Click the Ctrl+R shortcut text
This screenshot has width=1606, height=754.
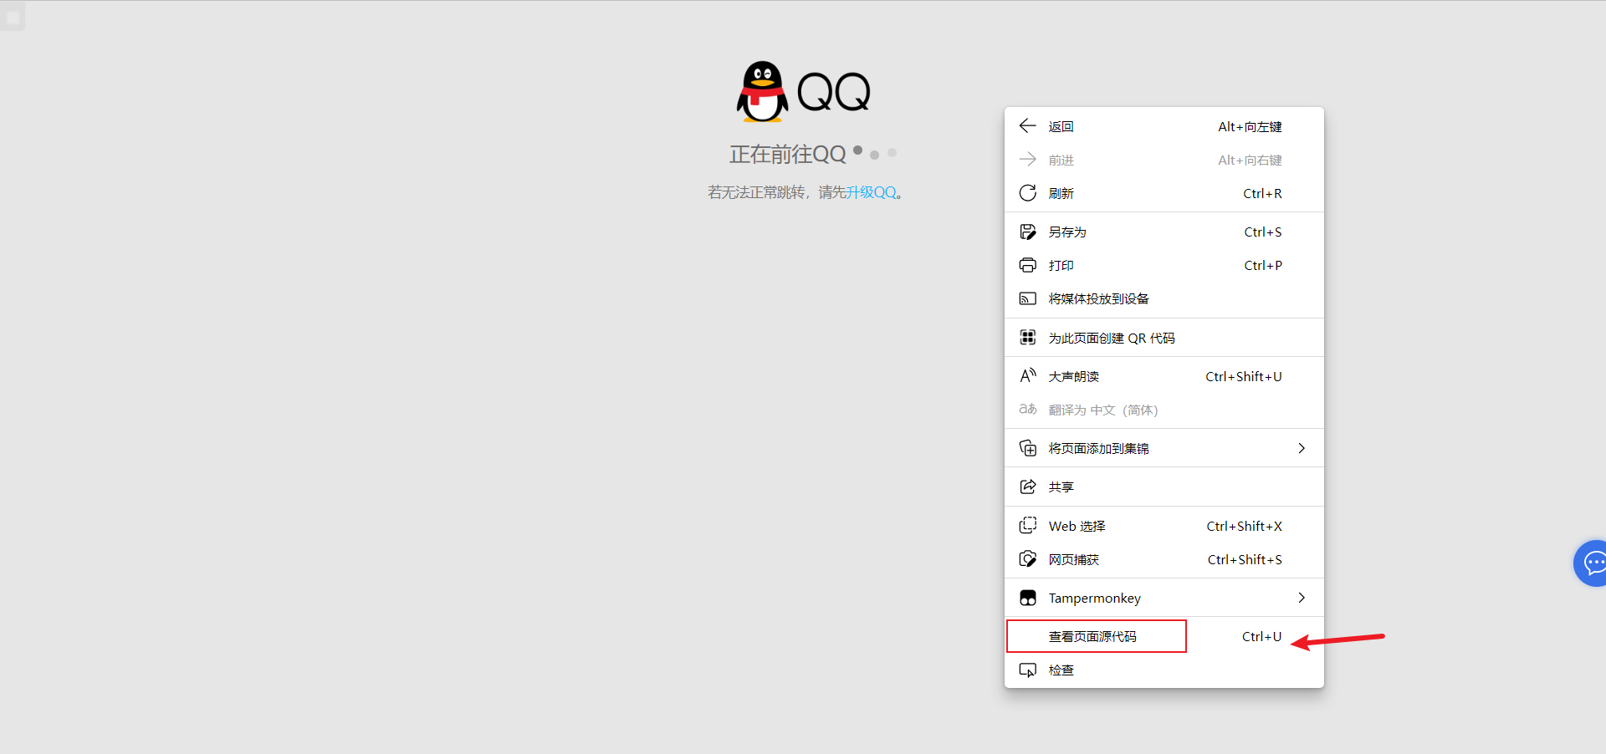pos(1262,193)
